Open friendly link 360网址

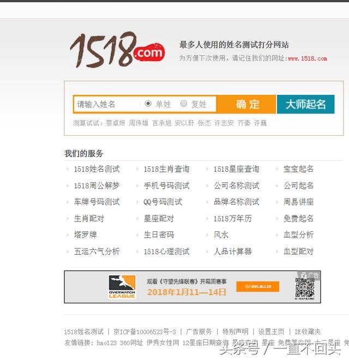coord(131,343)
